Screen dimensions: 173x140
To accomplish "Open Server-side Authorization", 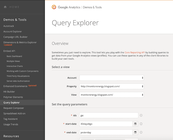I will [18, 81].
